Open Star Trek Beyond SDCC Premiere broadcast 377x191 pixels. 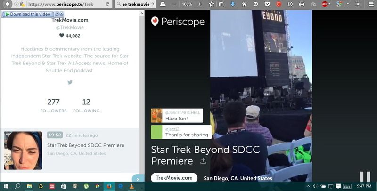coord(86,145)
